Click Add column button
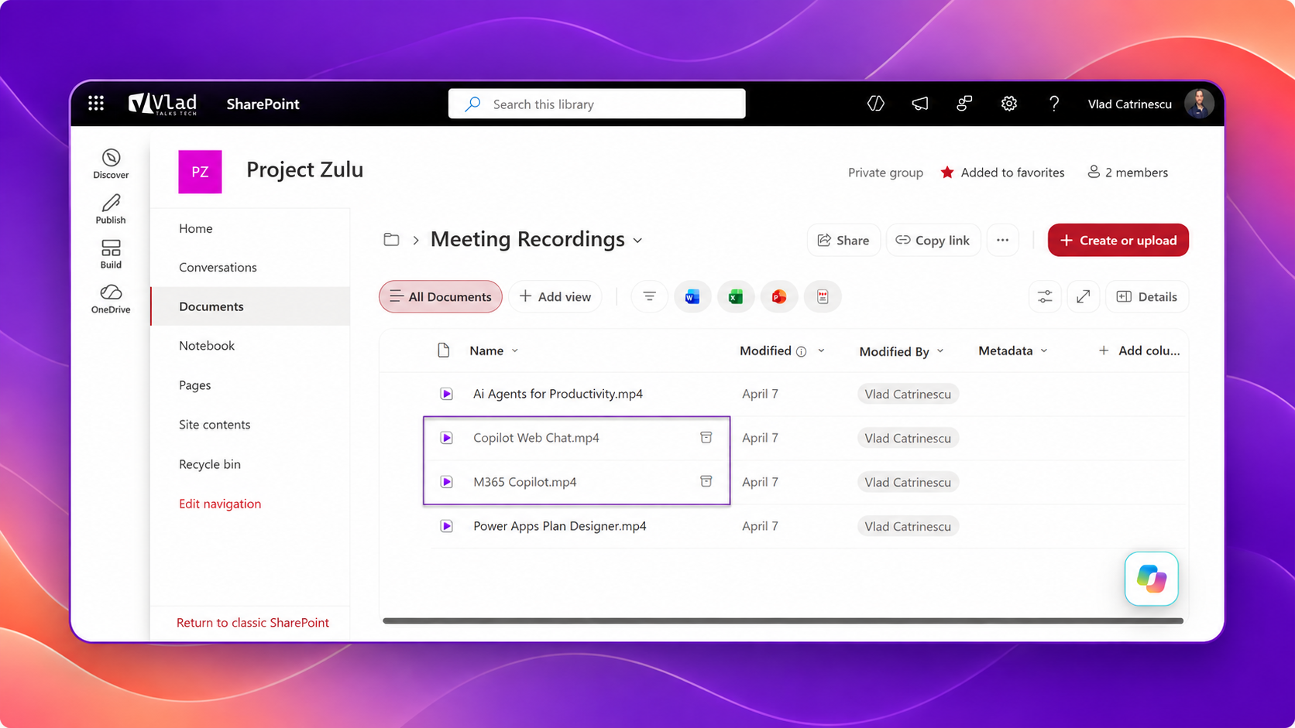1295x728 pixels. [1139, 350]
